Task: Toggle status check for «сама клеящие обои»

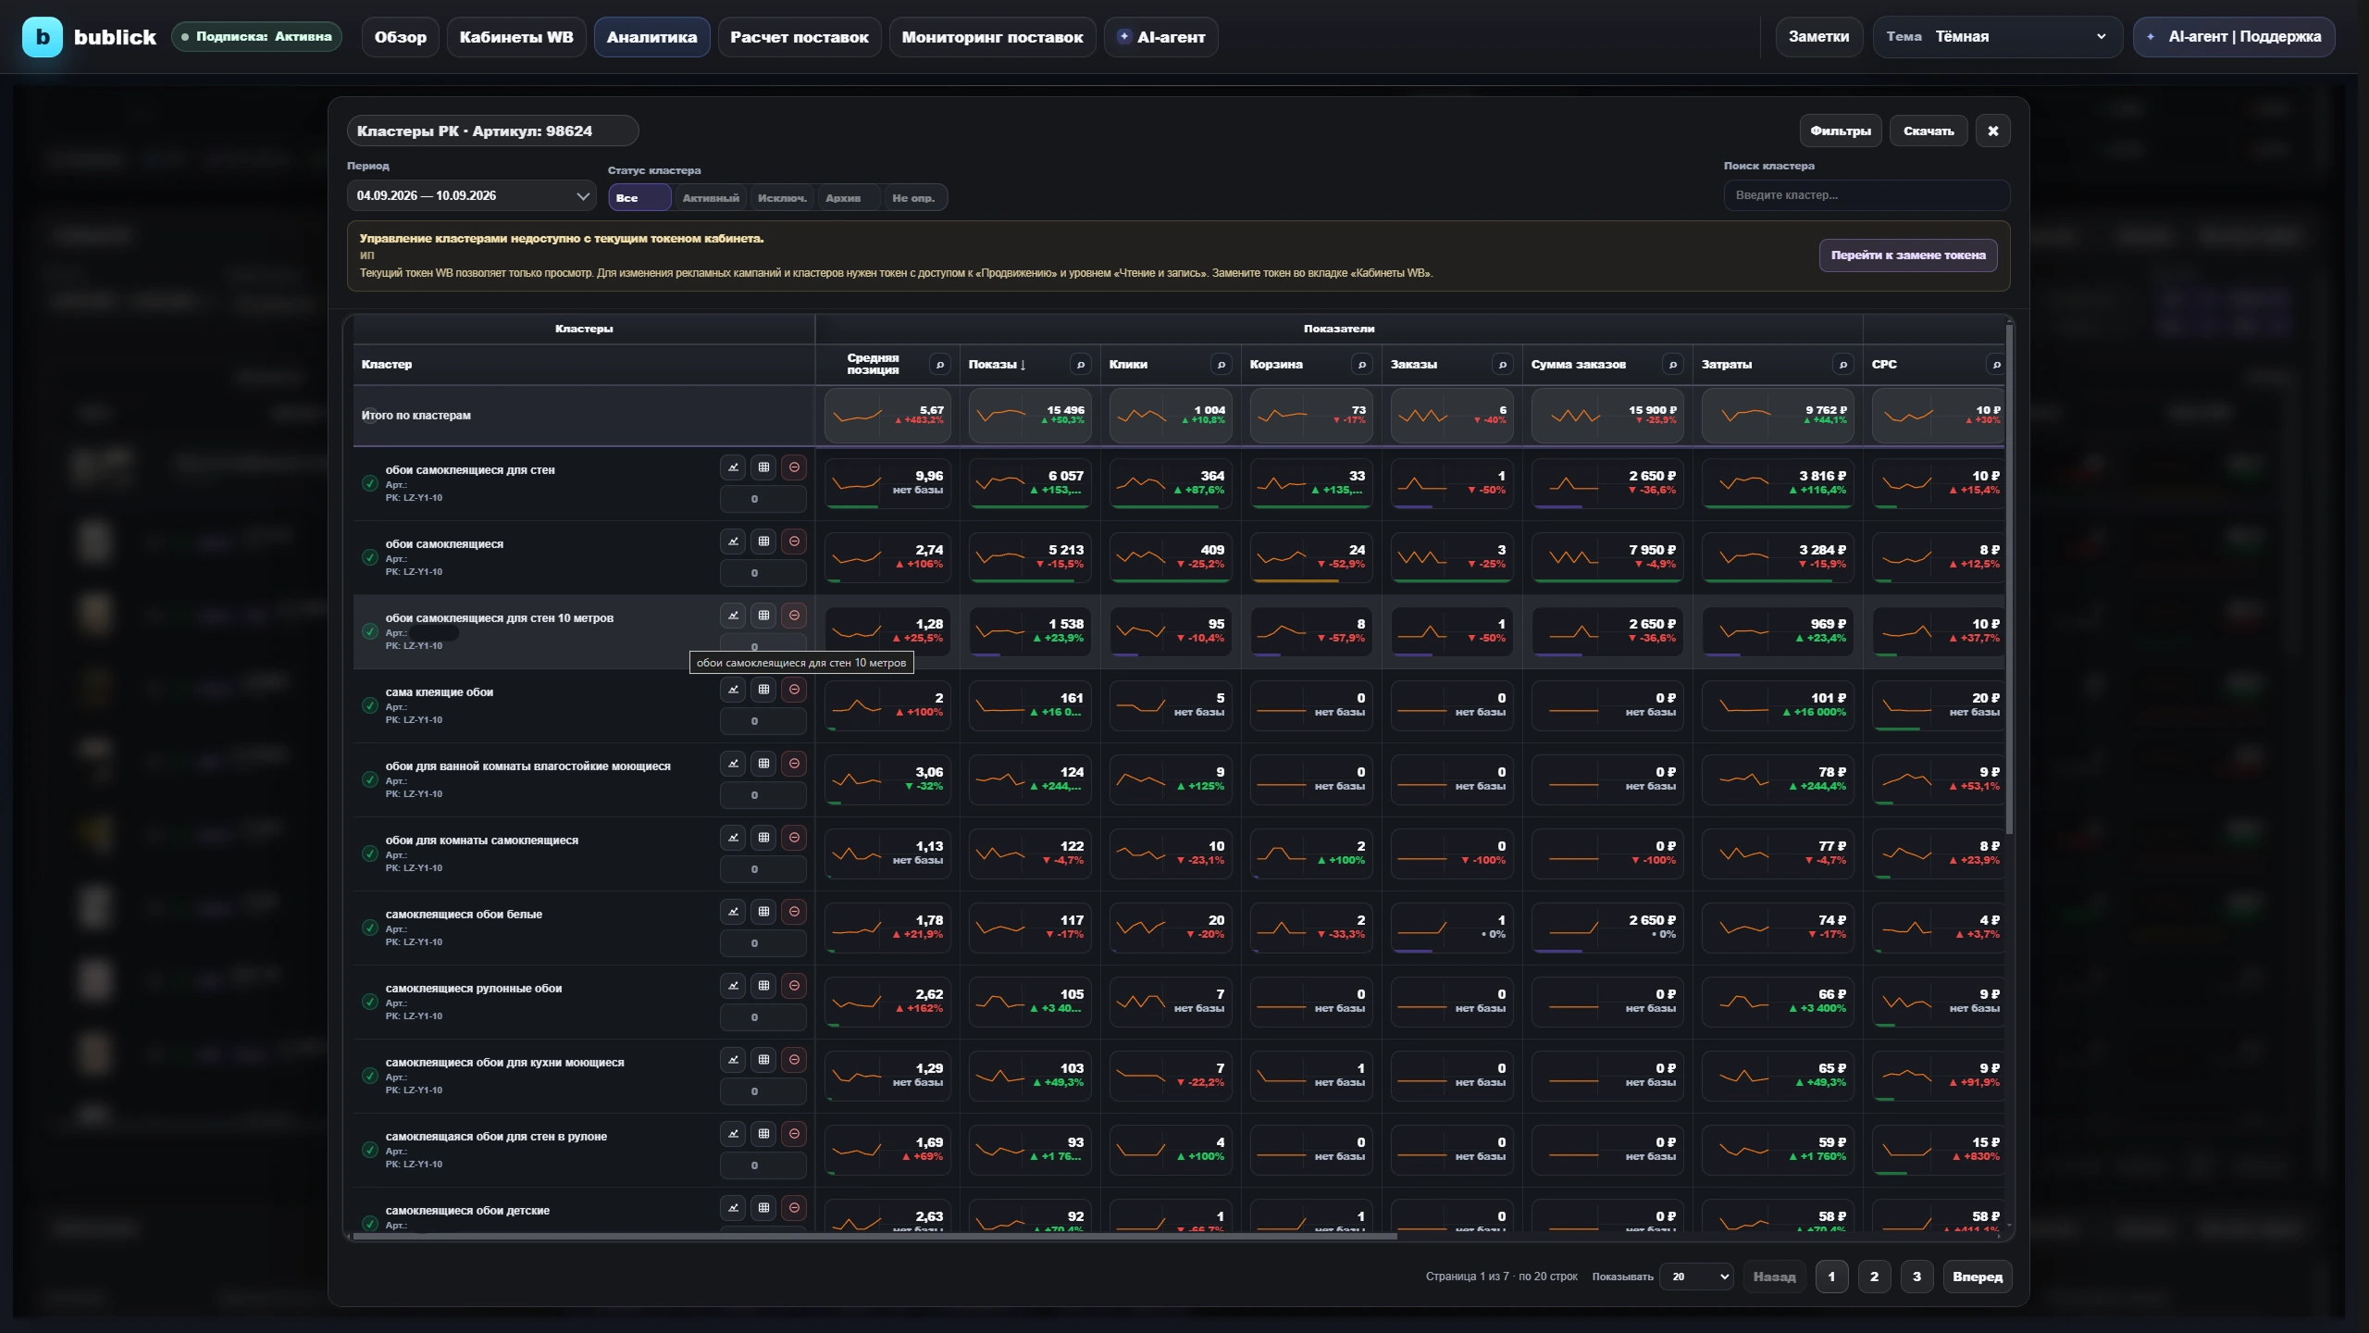Action: (x=369, y=705)
